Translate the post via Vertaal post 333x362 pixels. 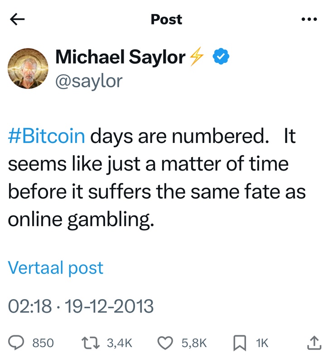coord(56,268)
